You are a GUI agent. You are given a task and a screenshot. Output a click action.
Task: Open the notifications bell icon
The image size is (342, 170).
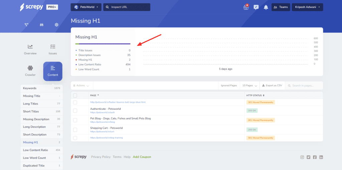click(x=266, y=7)
